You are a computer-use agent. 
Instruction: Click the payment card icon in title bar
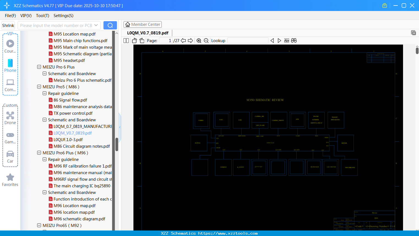pyautogui.click(x=384, y=5)
